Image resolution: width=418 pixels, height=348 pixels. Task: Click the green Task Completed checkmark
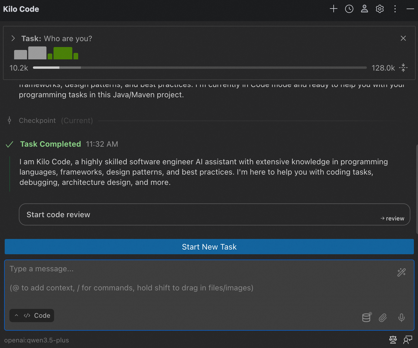tap(10, 144)
